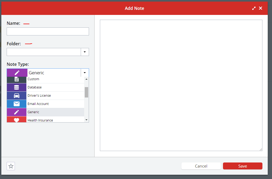Select Email Account note type option
Image resolution: width=272 pixels, height=179 pixels.
(x=38, y=104)
